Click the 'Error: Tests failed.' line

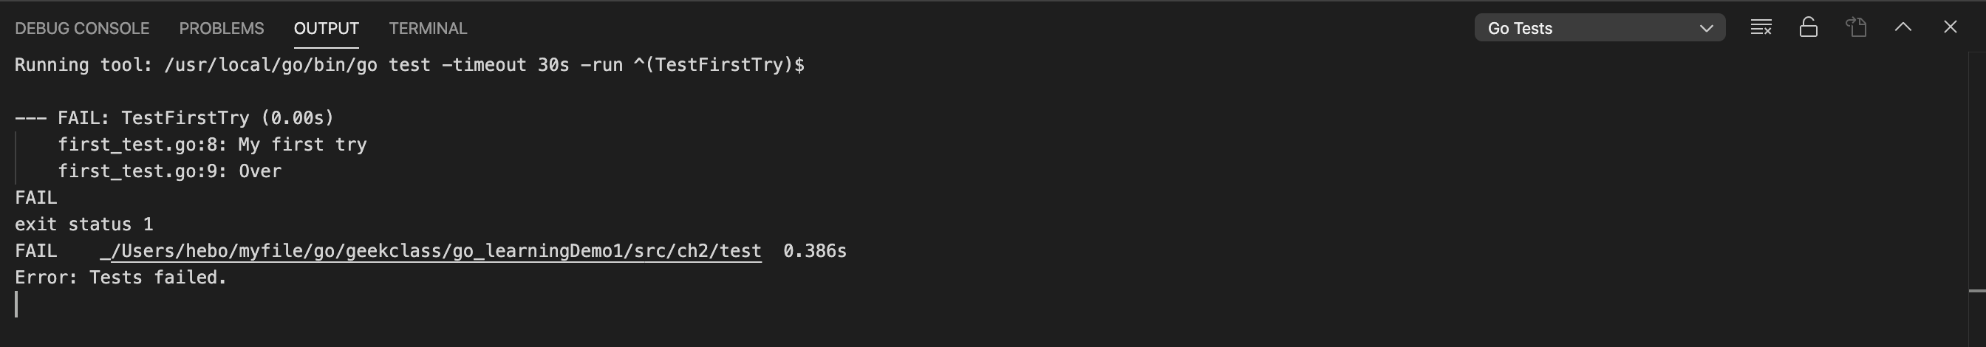[x=120, y=278]
